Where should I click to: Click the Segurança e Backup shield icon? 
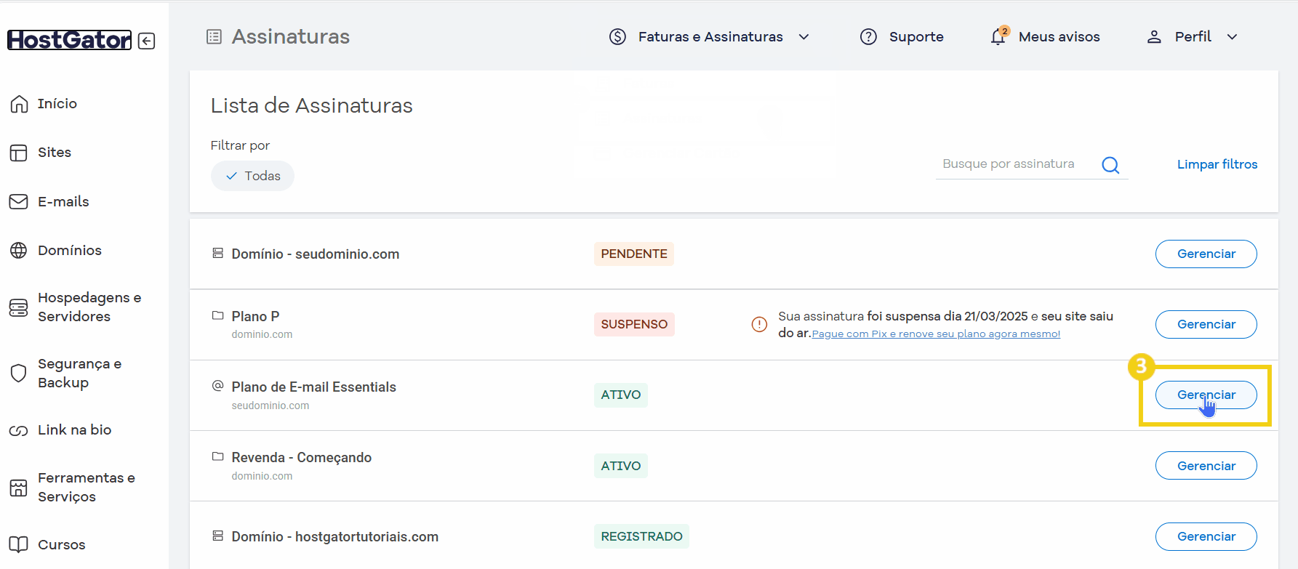coord(19,374)
